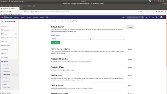Go back with Firefox back arrow
Image resolution: width=167 pixels, height=94 pixels.
coord(2,11)
